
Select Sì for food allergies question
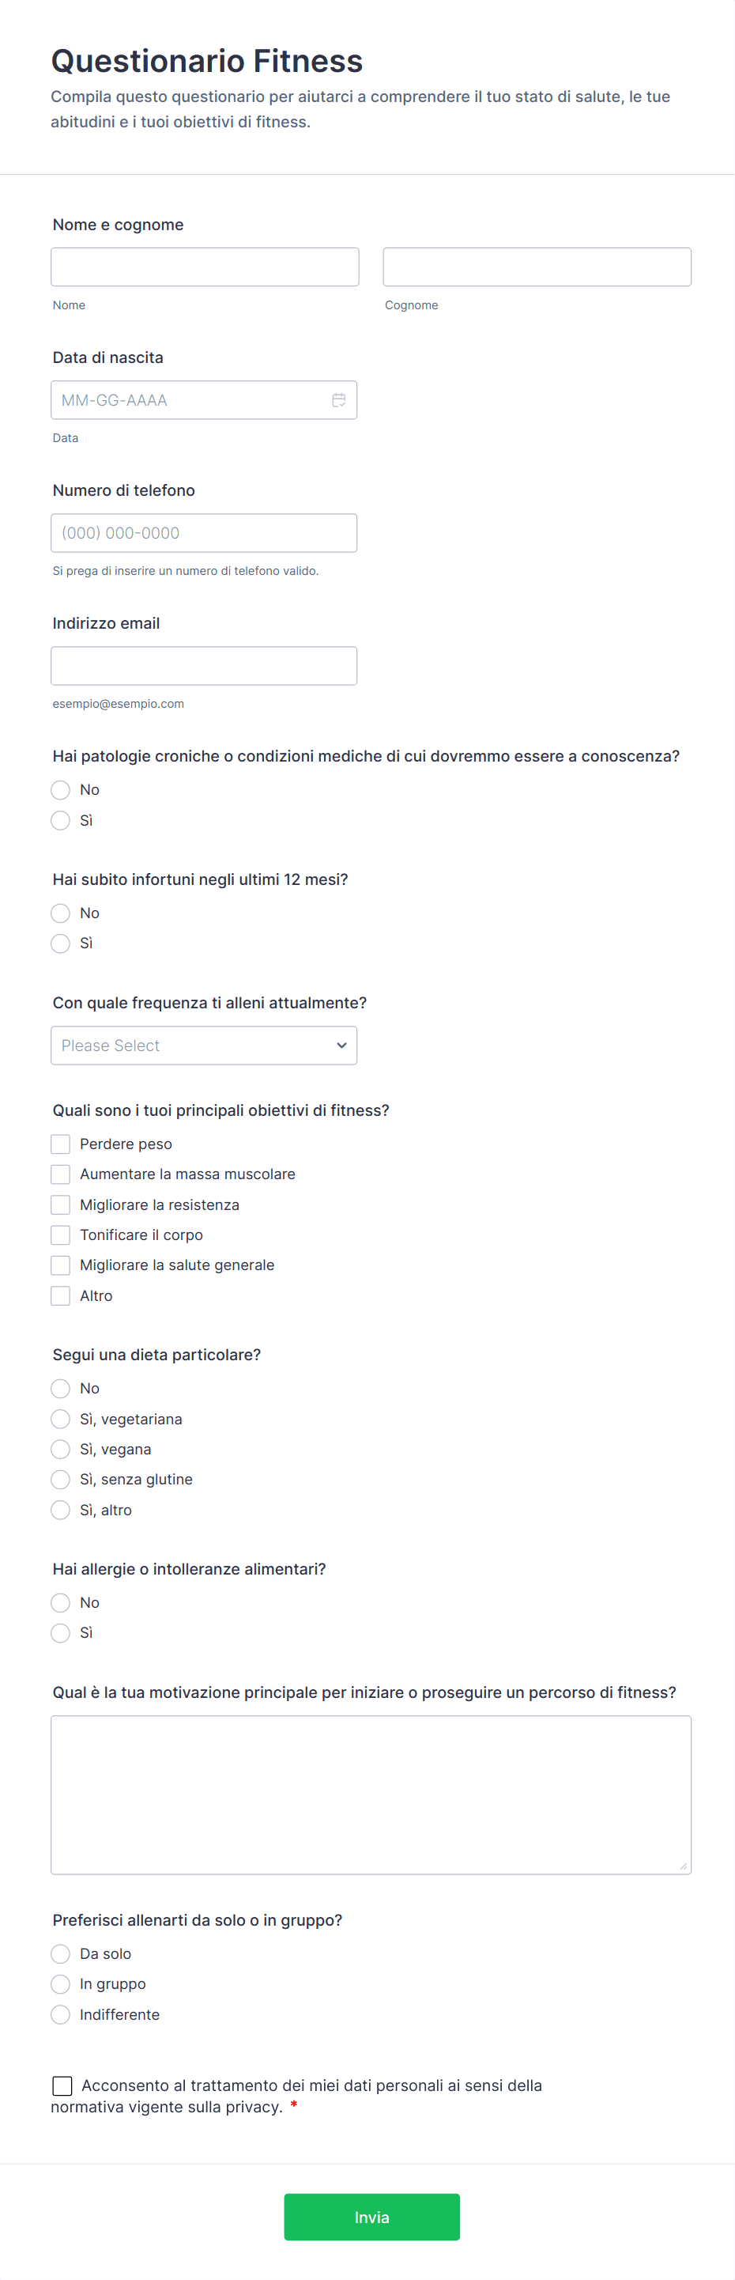(60, 1633)
